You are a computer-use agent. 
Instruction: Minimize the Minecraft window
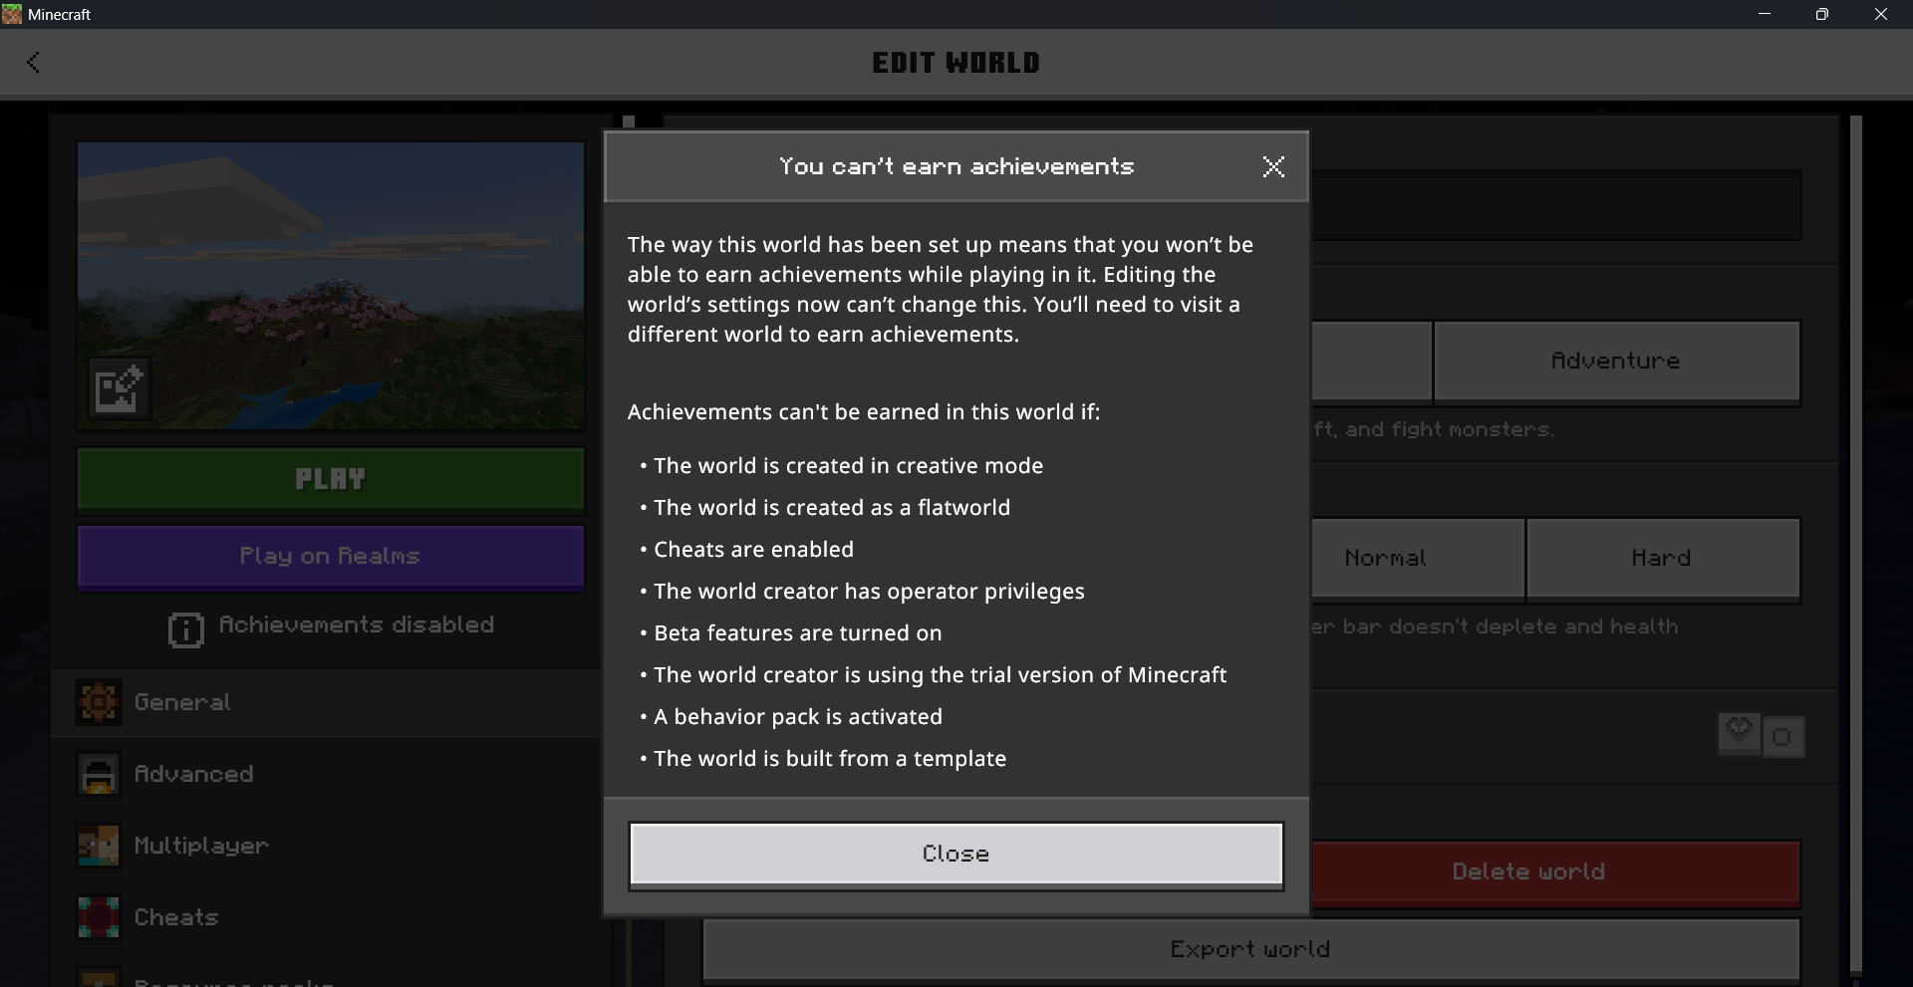point(1765,14)
